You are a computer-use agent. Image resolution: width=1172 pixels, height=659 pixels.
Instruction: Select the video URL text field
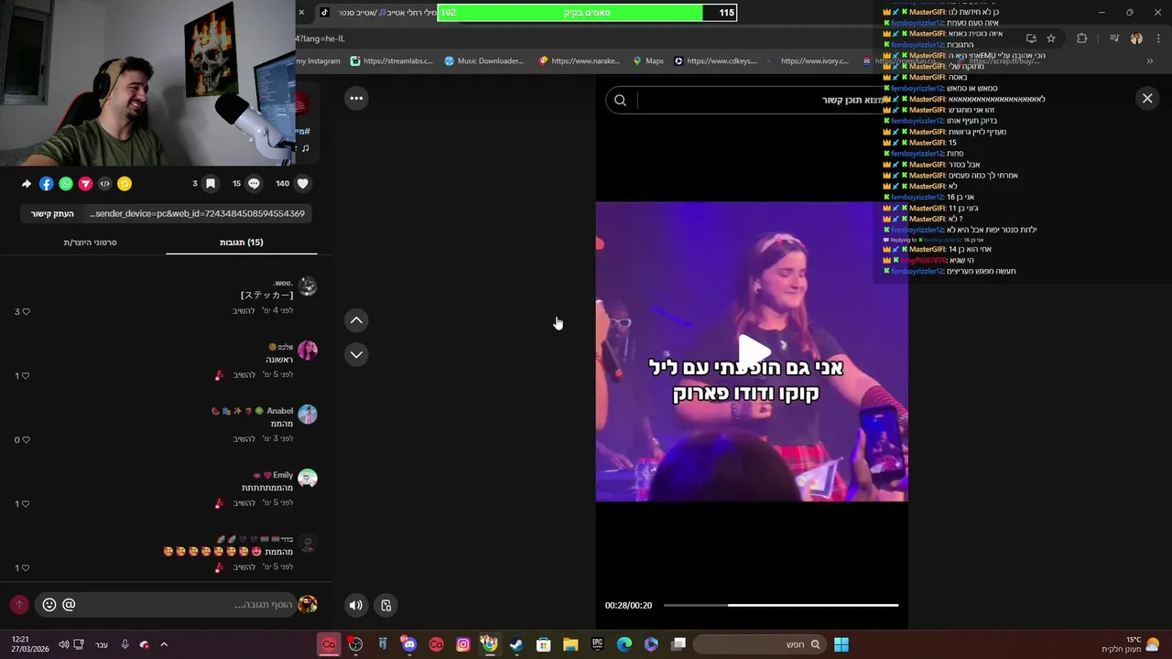[x=197, y=213]
